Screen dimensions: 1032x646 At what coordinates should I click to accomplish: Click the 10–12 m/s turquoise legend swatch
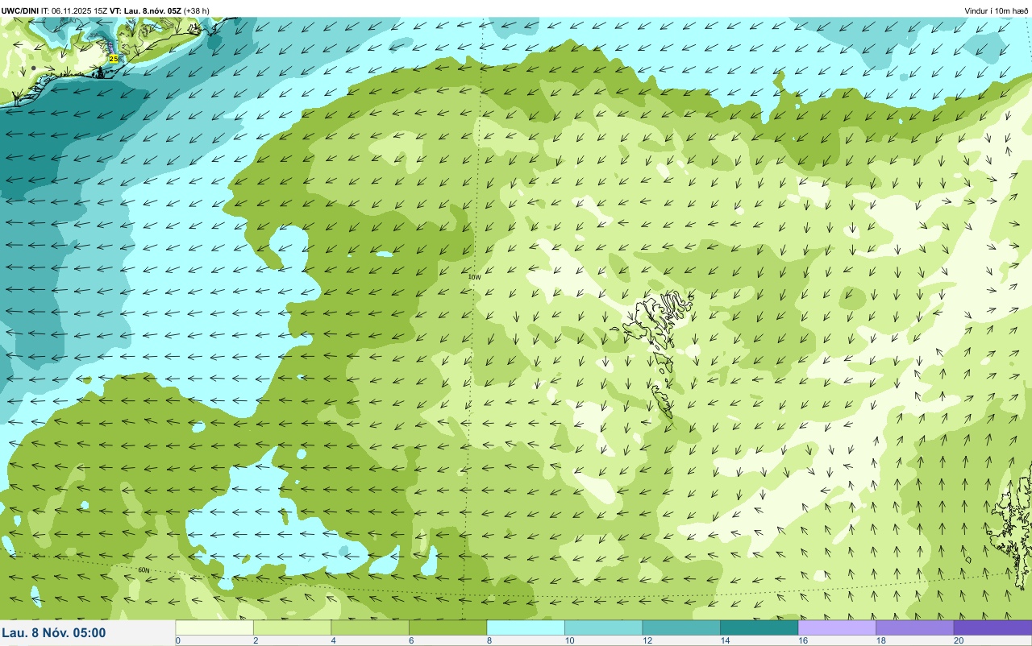603,627
